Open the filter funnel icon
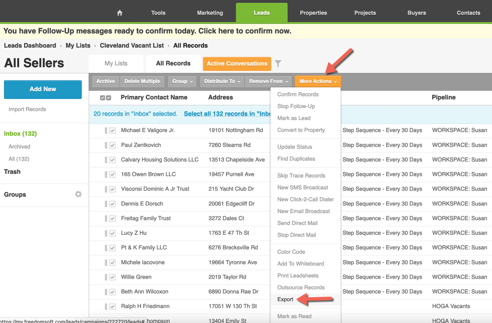Viewport: 492px width, 323px height. click(x=278, y=64)
